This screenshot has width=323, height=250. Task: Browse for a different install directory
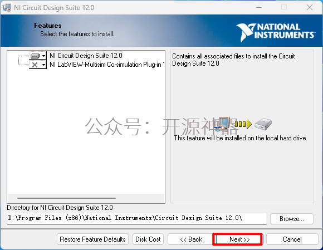click(291, 219)
